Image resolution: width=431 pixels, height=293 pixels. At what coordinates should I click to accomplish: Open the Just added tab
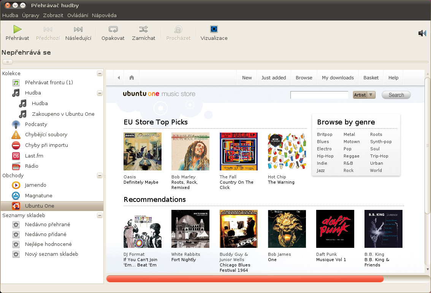[x=274, y=78]
